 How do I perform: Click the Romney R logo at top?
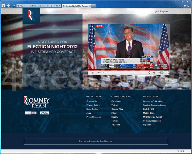click(x=31, y=16)
